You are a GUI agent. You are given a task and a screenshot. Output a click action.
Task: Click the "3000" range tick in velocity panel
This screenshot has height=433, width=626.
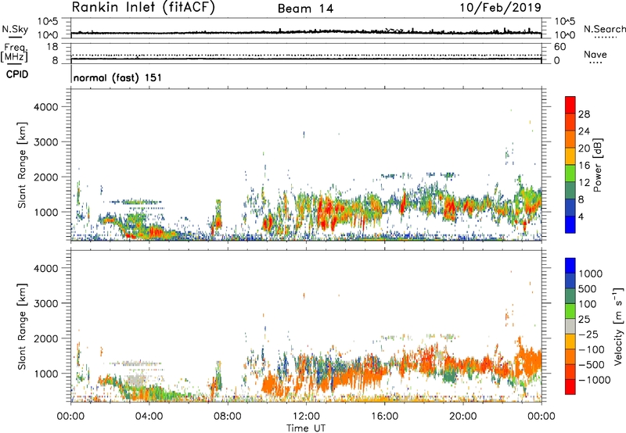(45, 304)
